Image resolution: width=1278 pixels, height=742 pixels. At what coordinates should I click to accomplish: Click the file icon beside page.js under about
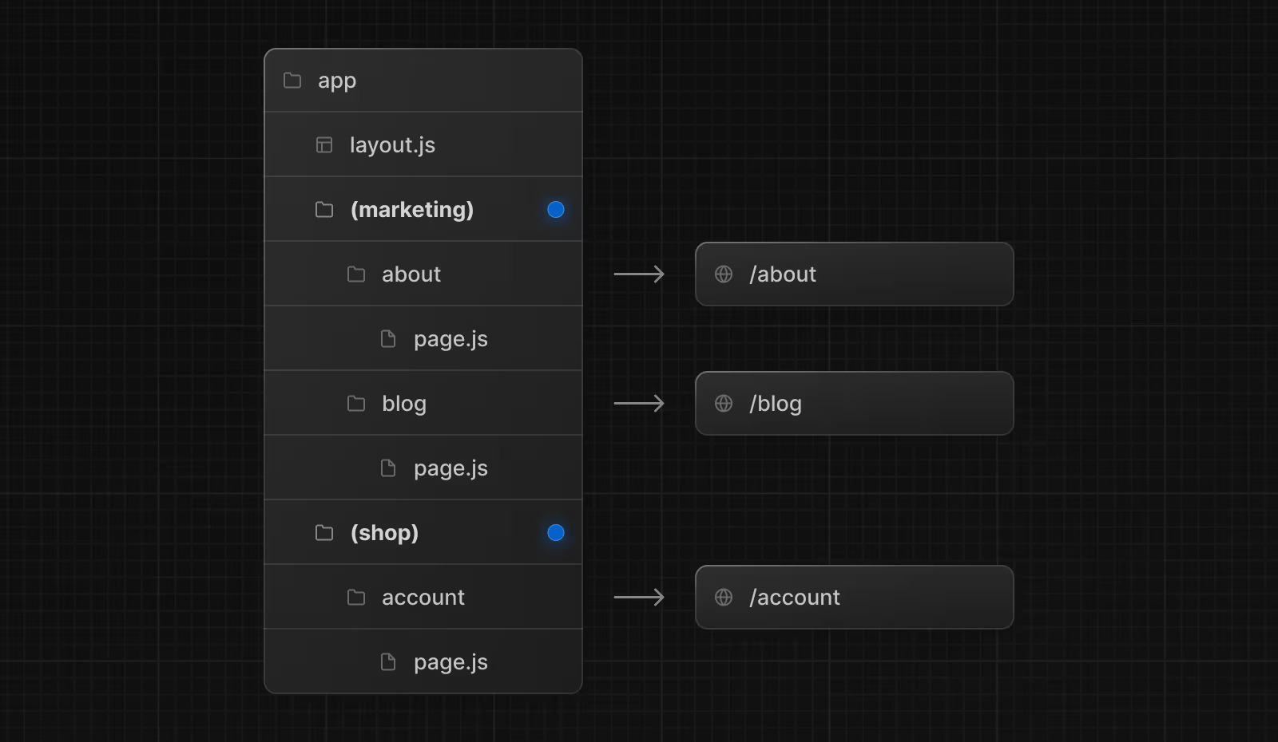tap(388, 338)
